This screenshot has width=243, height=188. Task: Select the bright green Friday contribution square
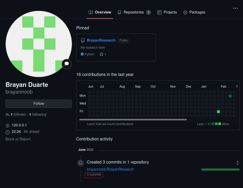[218, 112]
